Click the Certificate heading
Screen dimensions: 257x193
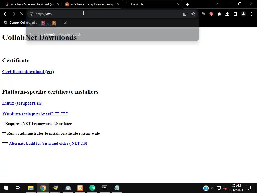point(16,60)
